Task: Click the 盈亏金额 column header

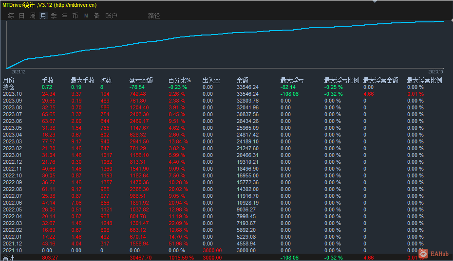Action: click(141, 80)
